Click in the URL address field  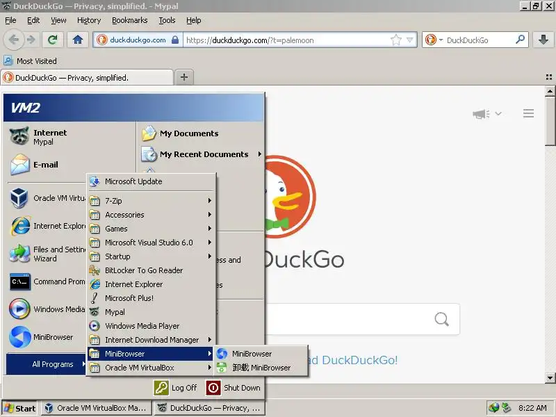(286, 40)
